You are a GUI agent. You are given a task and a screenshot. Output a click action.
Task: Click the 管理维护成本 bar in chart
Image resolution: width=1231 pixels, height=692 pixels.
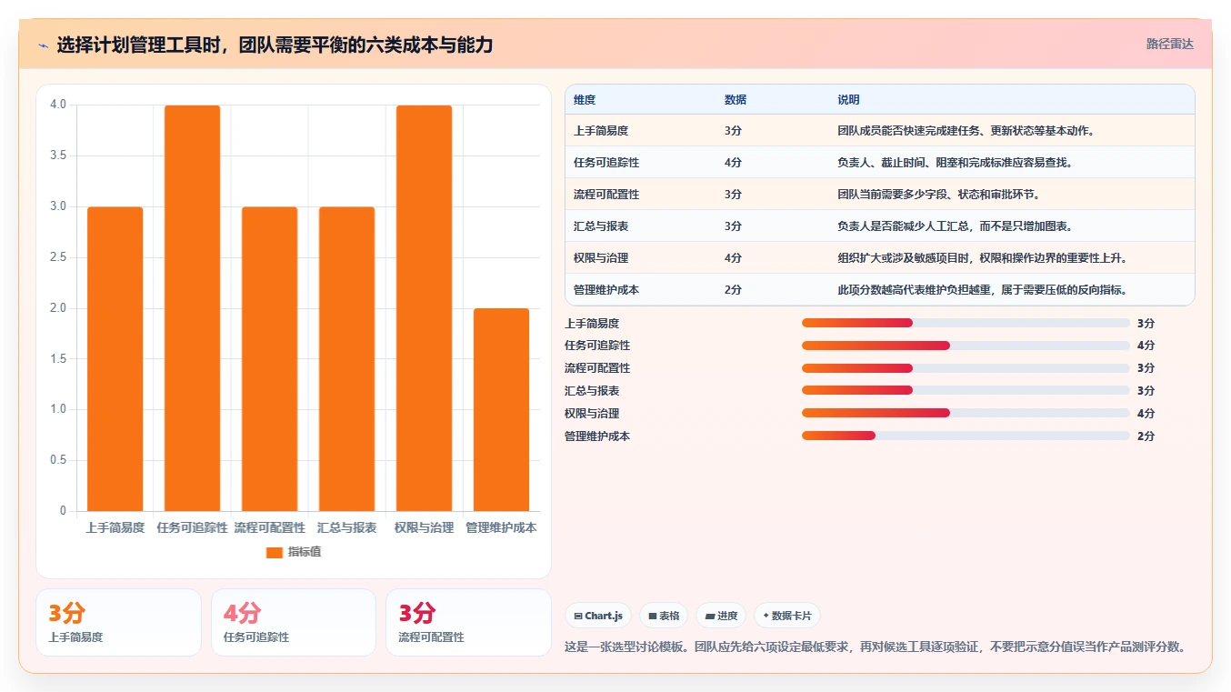point(501,409)
